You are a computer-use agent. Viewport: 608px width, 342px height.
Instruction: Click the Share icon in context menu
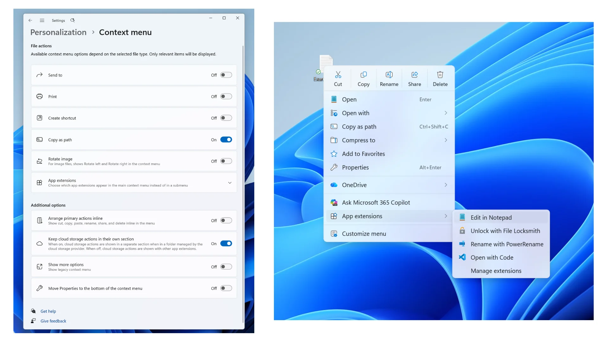pyautogui.click(x=415, y=75)
